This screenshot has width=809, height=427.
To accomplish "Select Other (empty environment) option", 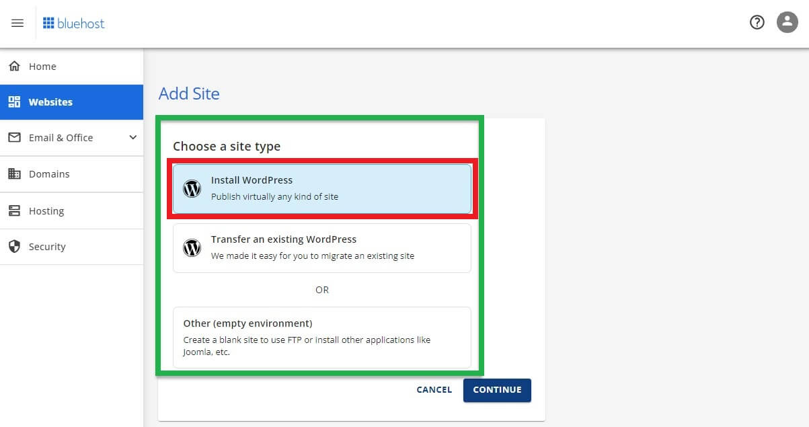I will 322,338.
